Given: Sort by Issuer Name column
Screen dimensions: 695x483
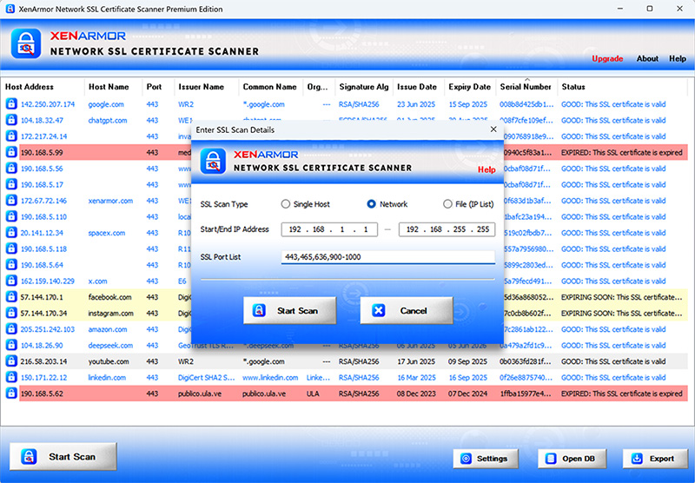Looking at the screenshot, I should tap(207, 87).
